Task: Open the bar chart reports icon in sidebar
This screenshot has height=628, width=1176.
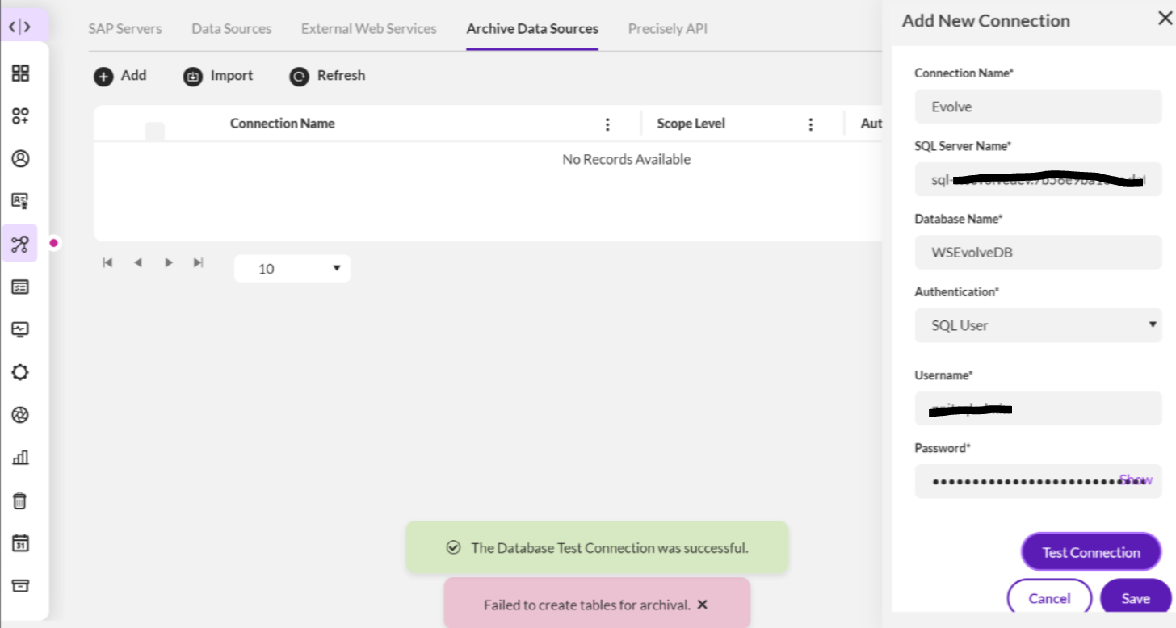Action: click(x=20, y=458)
